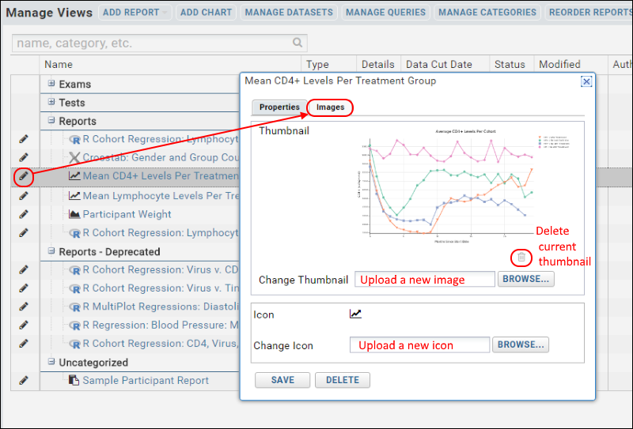Click pencil edit icon for Participant Weight row
This screenshot has height=429, width=633.
tap(24, 214)
